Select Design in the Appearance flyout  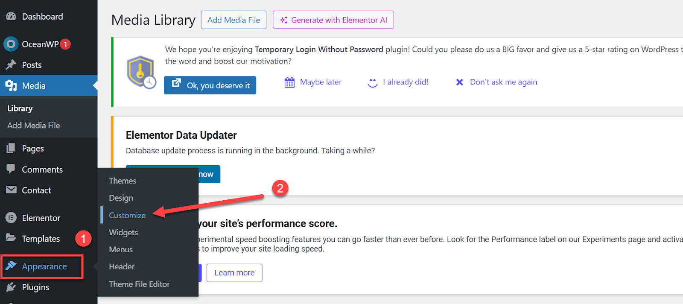click(x=121, y=198)
